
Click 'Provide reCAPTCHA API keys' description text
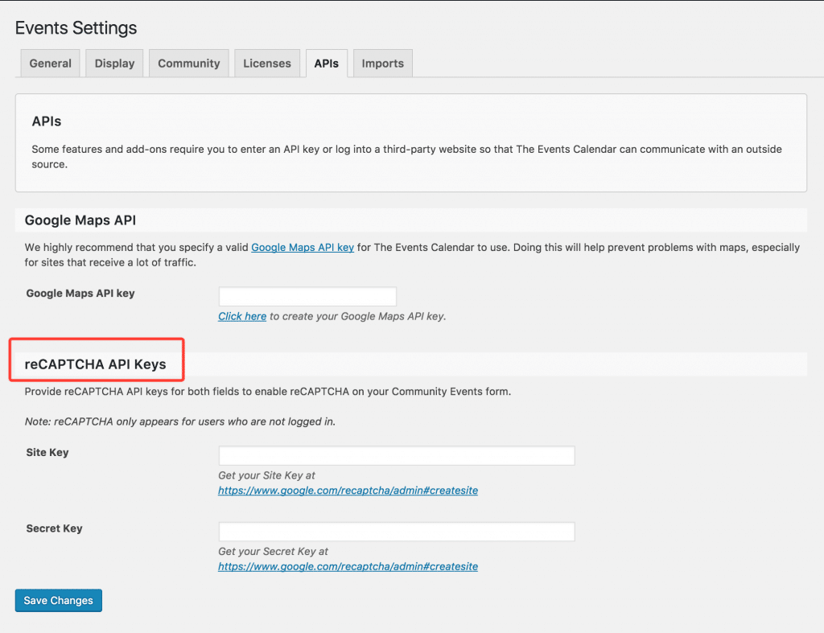click(268, 392)
